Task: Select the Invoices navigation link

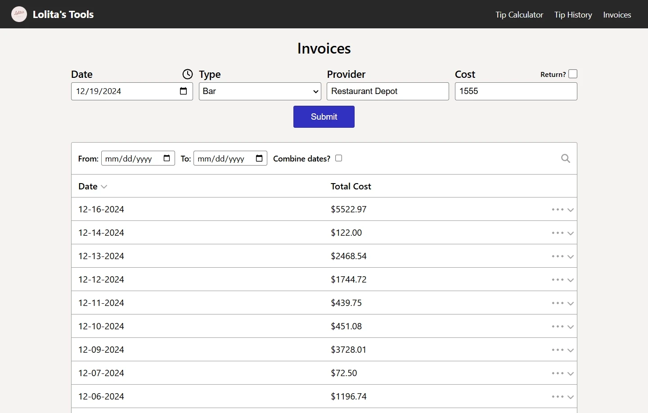Action: (x=617, y=14)
